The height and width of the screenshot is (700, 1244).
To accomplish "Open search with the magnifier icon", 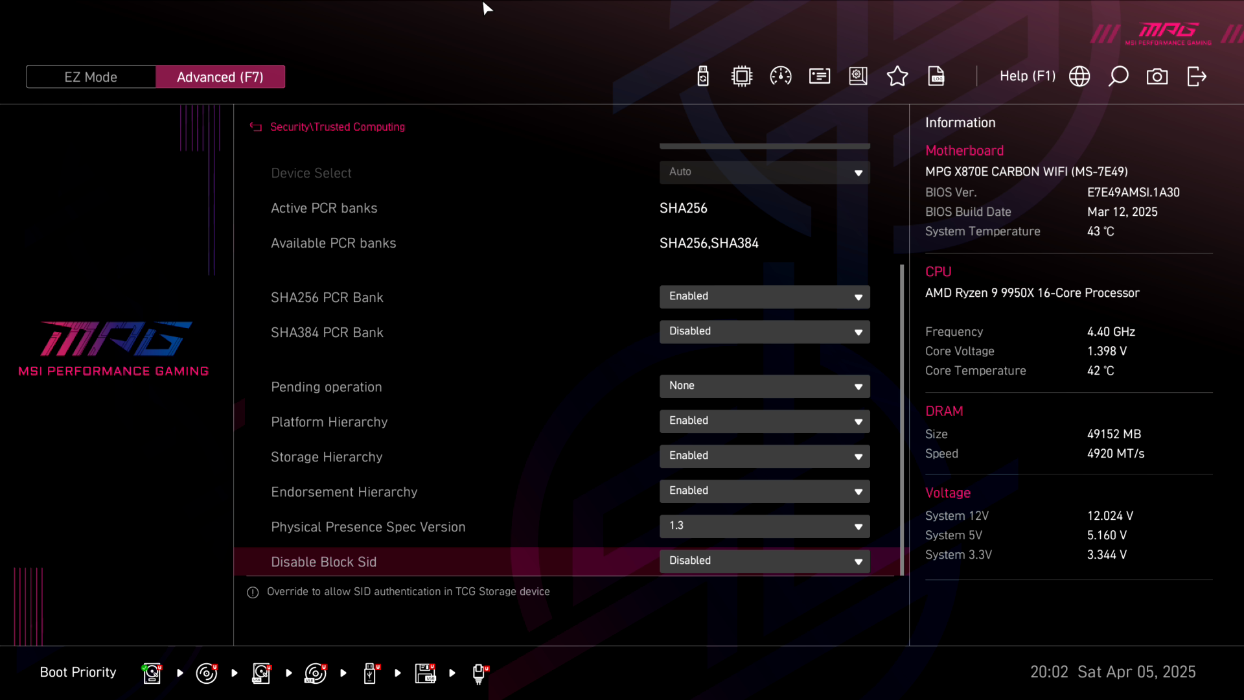I will tap(1118, 76).
